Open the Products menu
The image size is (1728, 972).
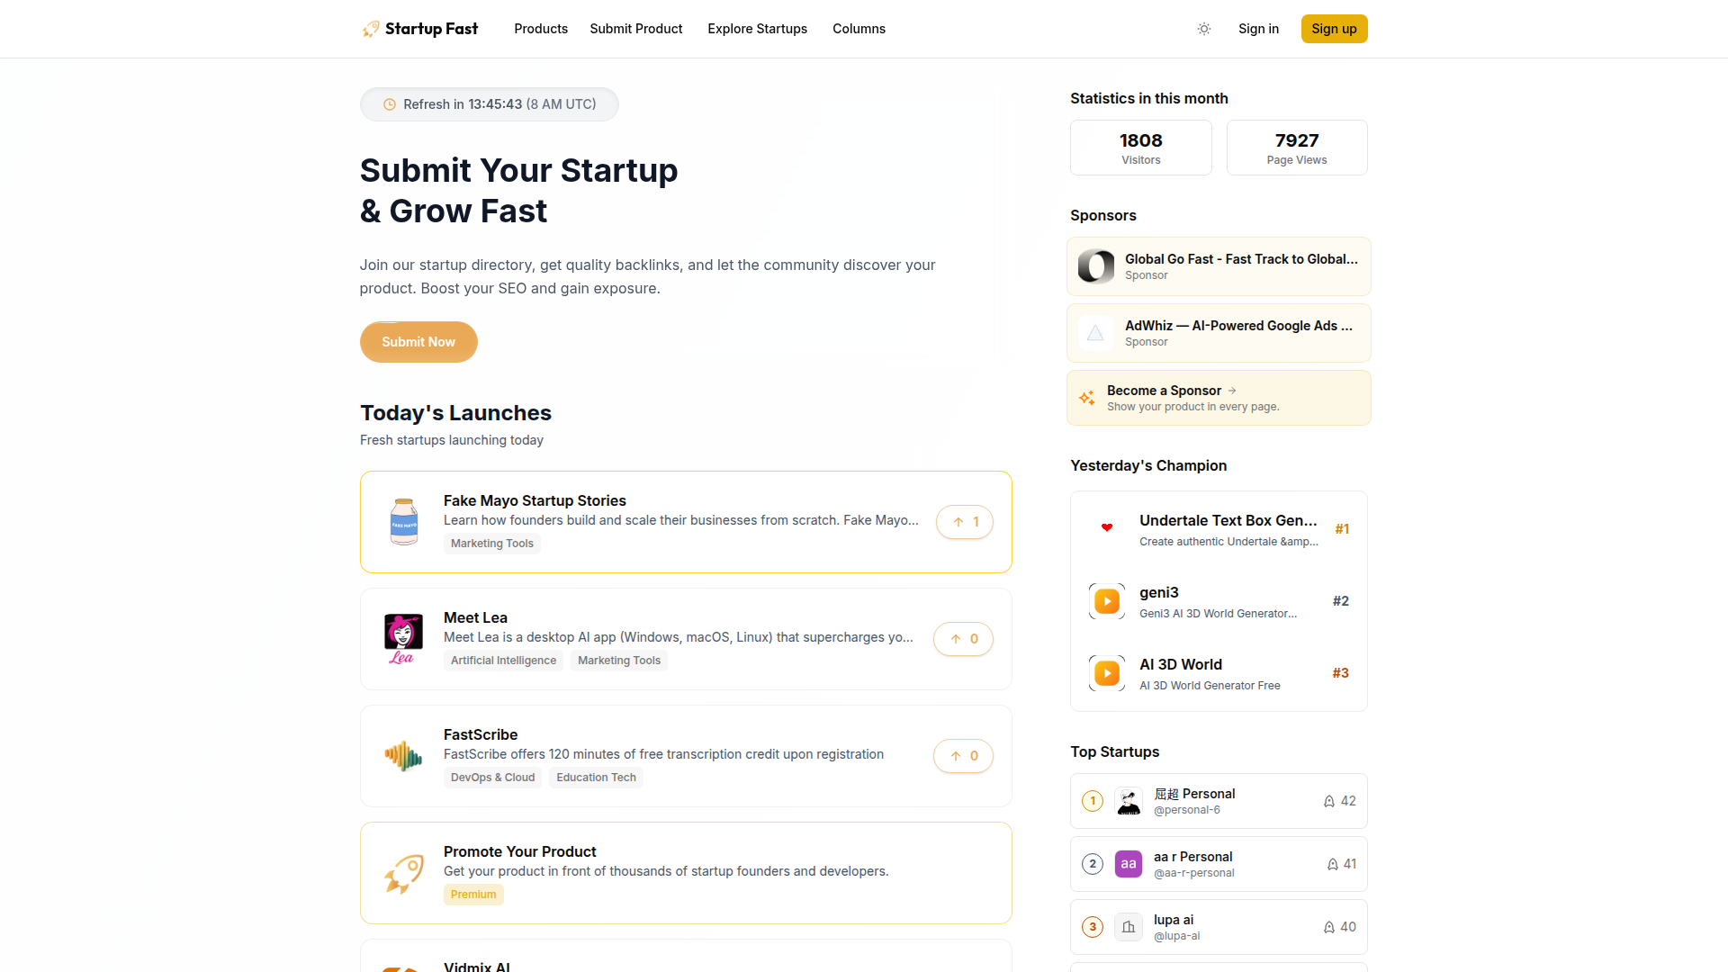[540, 29]
